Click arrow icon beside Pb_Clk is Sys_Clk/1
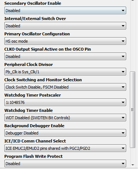Viewport: 140px width, 172px height. click(123, 72)
